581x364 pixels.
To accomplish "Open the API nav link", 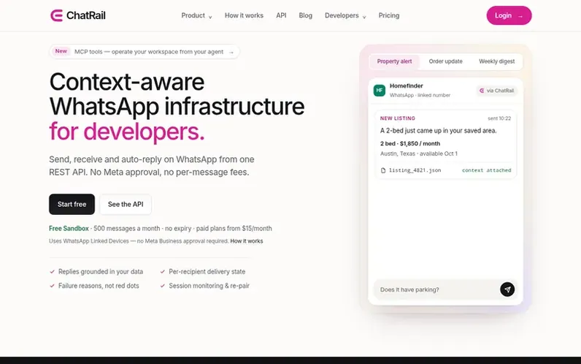I will pyautogui.click(x=281, y=15).
